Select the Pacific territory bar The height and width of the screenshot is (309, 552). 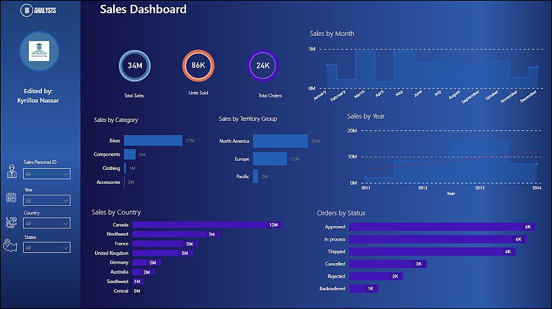256,177
